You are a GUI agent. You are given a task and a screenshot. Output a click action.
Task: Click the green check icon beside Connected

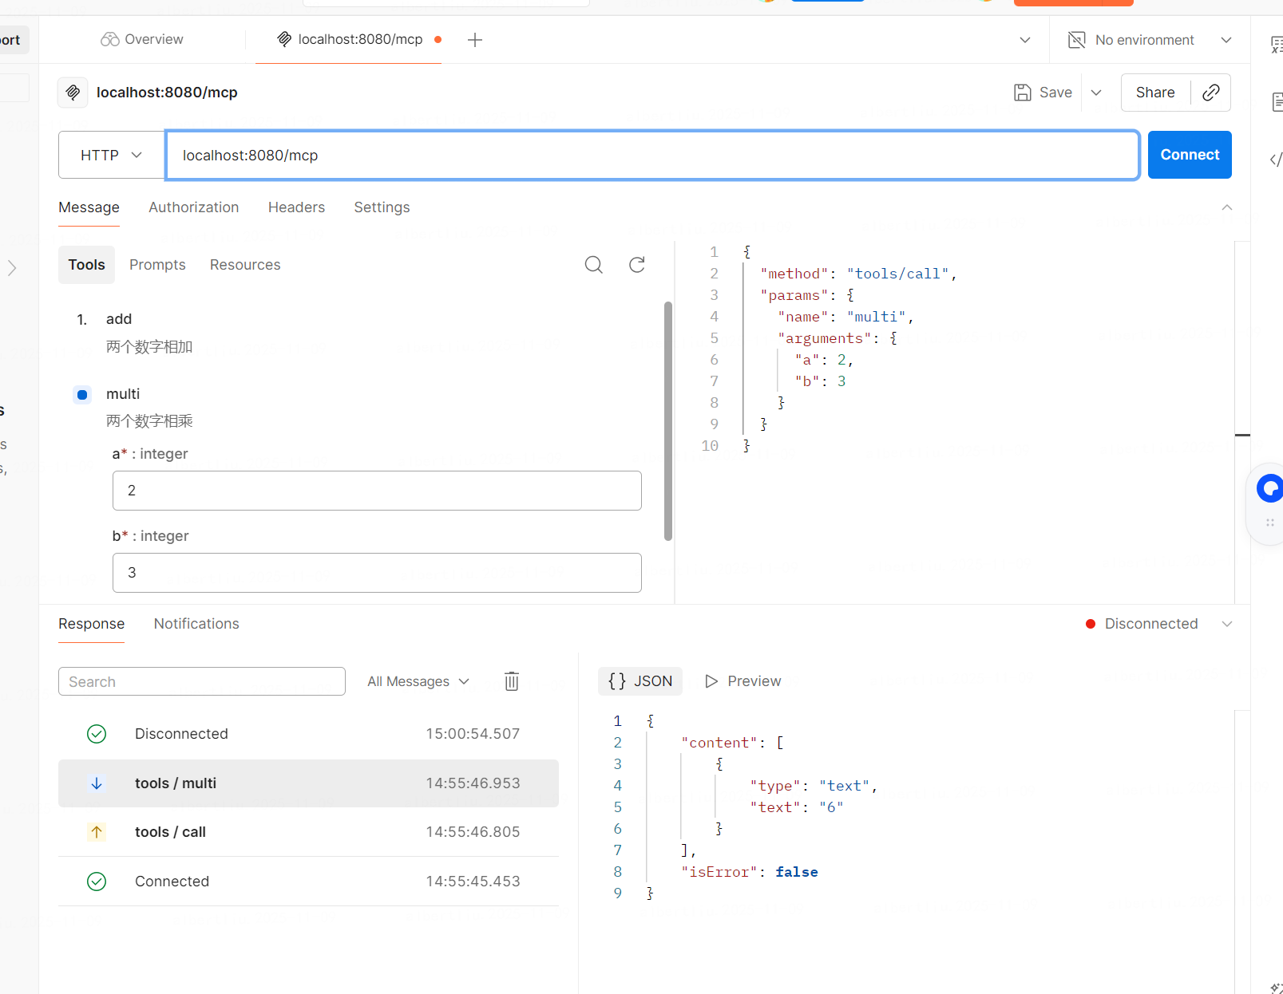pos(97,882)
